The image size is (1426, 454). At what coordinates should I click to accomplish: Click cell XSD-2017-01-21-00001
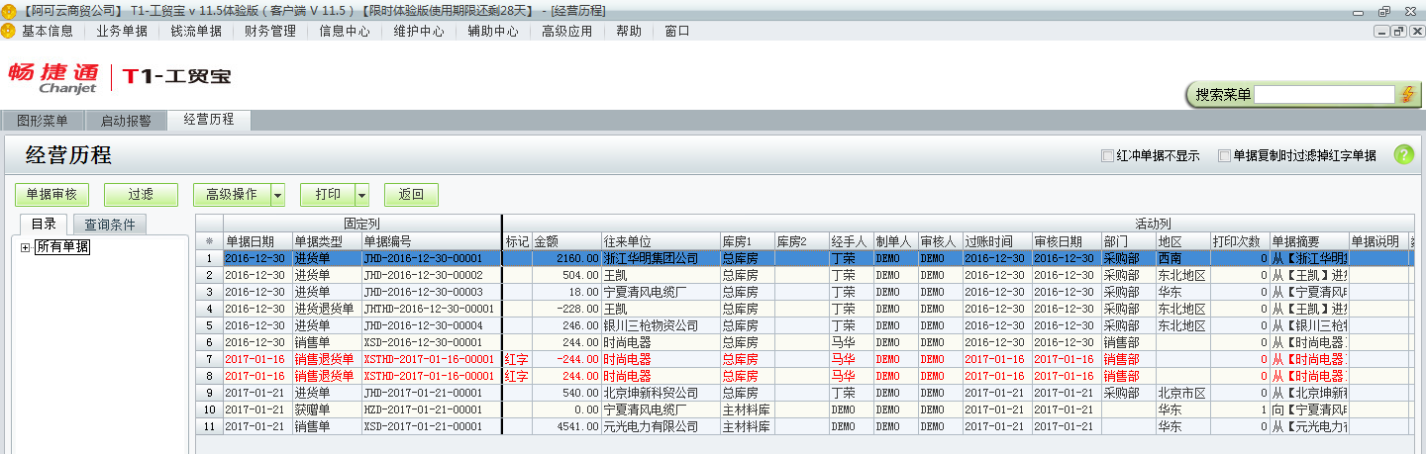[431, 426]
